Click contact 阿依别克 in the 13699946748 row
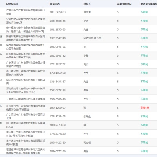Viewport: 157px width, 157px height. click(92, 38)
